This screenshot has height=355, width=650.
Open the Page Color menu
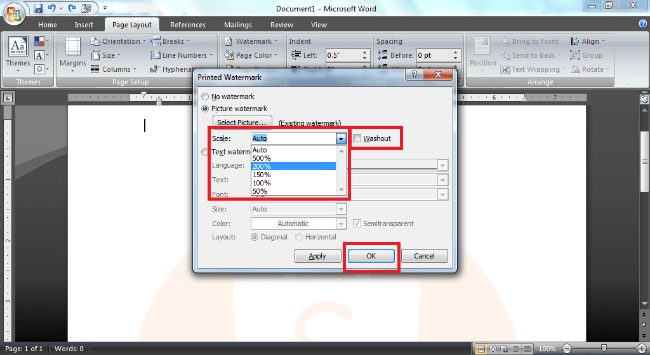click(251, 55)
